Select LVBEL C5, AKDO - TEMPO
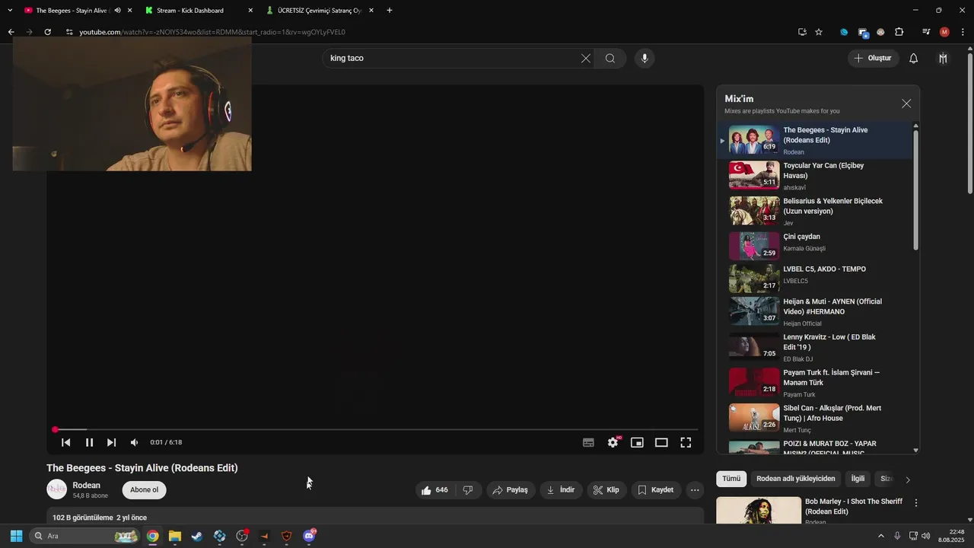974x548 pixels. point(814,279)
